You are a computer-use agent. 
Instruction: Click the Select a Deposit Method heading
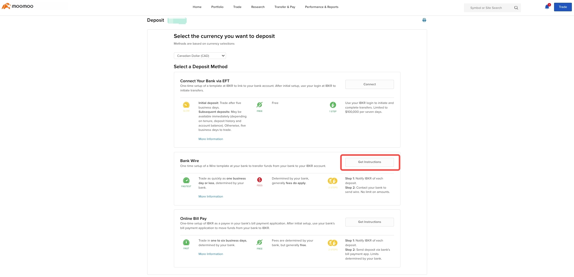point(201,67)
